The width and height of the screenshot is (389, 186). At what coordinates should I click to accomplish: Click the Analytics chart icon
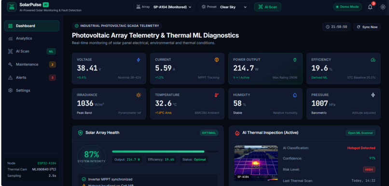[x=10, y=39]
